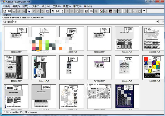The height and width of the screenshot is (116, 165).
Task: Click the New document toolbar icon
Action: pos(5,11)
